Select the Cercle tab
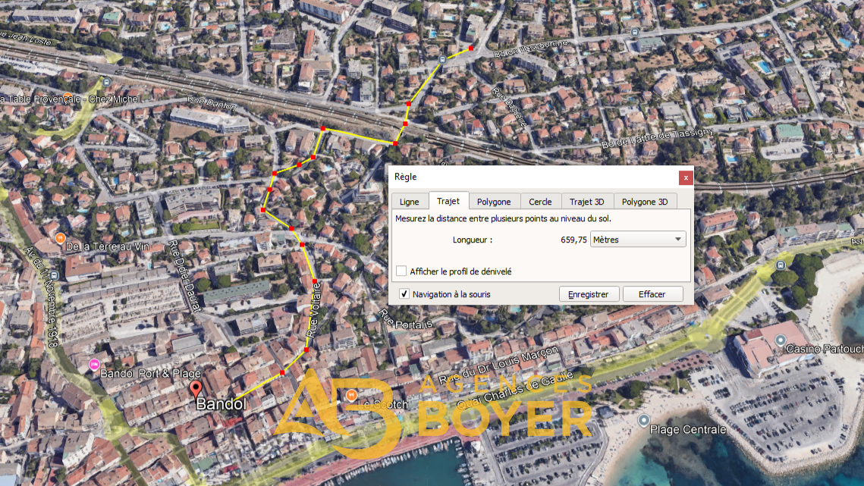The image size is (864, 486). pyautogui.click(x=540, y=202)
